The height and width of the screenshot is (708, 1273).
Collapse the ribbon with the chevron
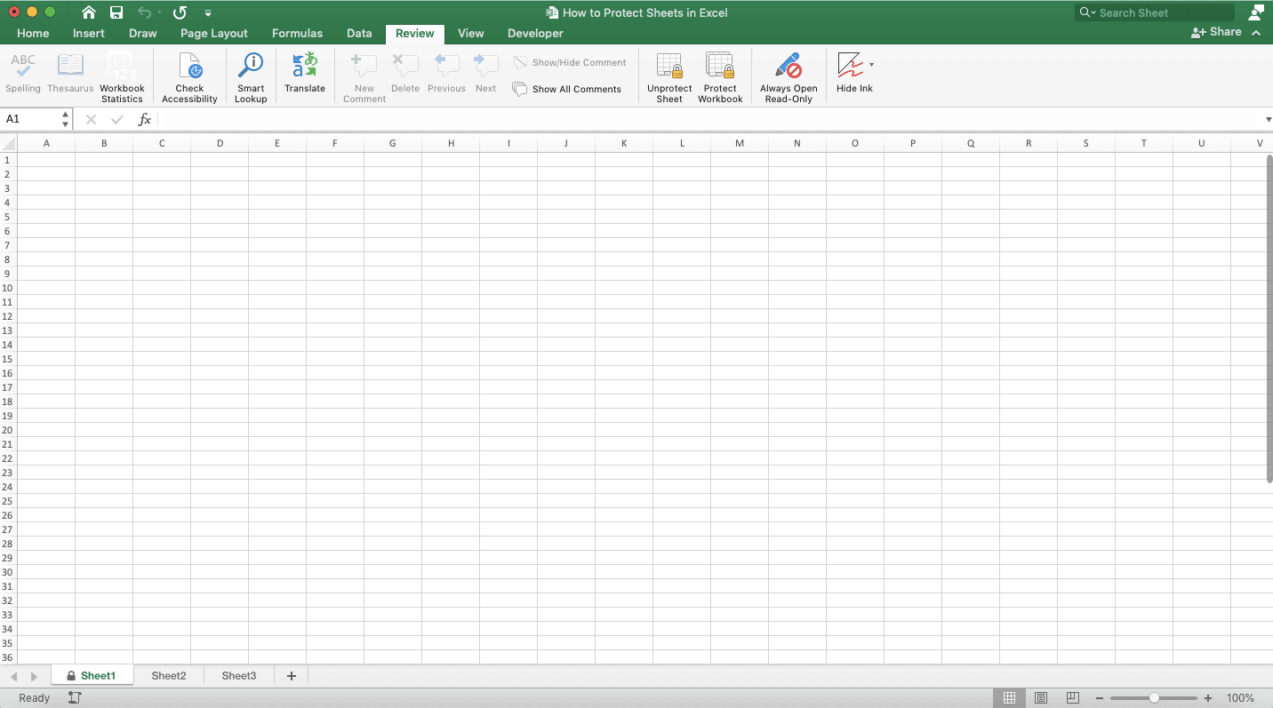[1256, 33]
